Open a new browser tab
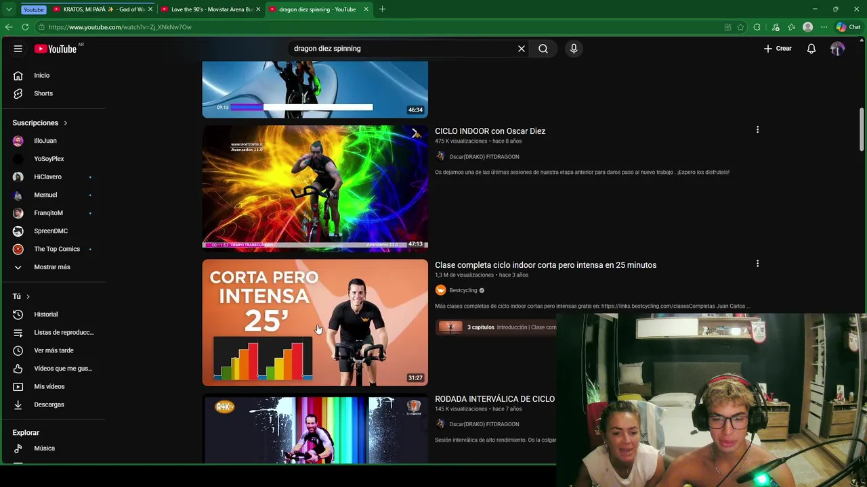This screenshot has width=867, height=487. point(383,9)
